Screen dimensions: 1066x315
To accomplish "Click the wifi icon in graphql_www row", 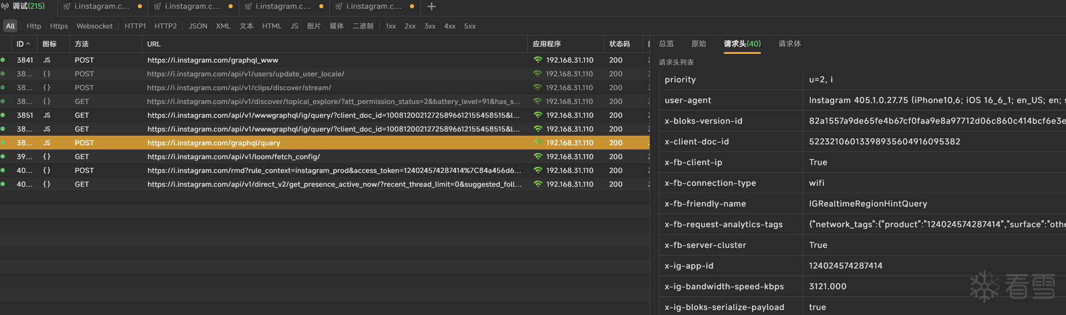I will 538,60.
